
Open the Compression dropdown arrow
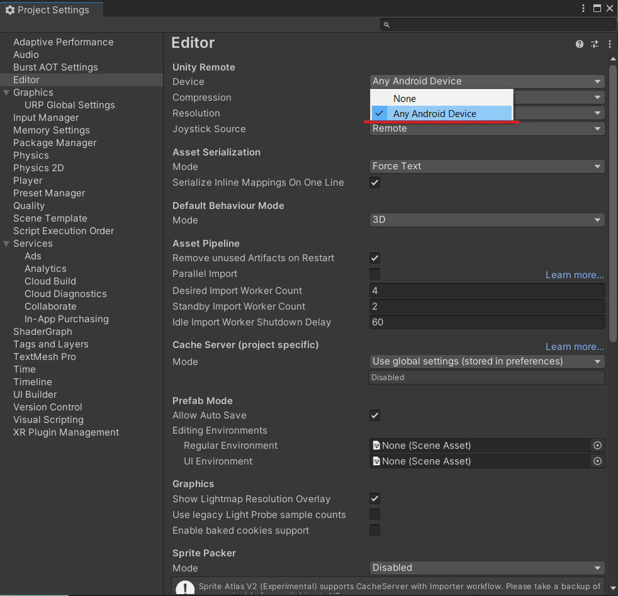pos(597,98)
